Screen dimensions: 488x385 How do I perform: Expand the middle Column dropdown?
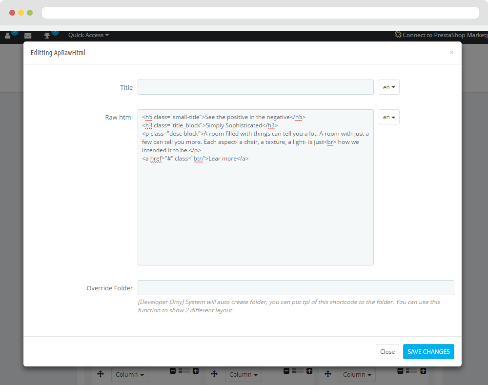pos(244,374)
